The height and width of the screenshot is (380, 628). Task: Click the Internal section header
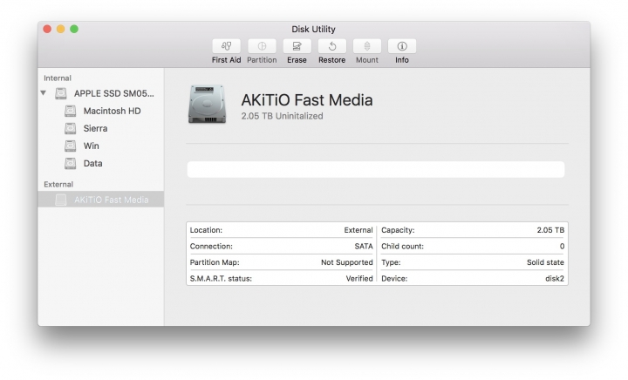tap(58, 78)
